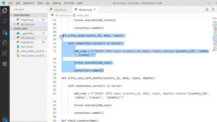Click the Compare Changes icon in editor toolbar
Viewport: 217px width, 122px height.
pyautogui.click(x=207, y=9)
